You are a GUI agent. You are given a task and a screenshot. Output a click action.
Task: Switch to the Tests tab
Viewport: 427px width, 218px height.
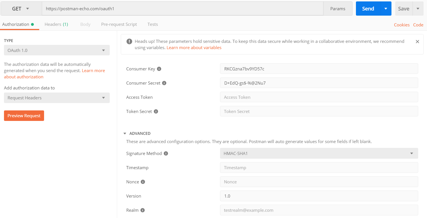153,24
